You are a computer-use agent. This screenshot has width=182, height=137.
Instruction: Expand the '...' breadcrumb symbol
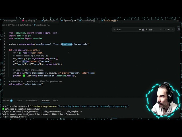pos(49,25)
